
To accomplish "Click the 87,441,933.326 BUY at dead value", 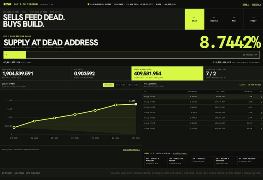I will [12, 62].
